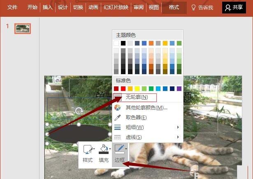Pick green theme color swatch in top row
The width and height of the screenshot is (253, 179).
(179, 43)
